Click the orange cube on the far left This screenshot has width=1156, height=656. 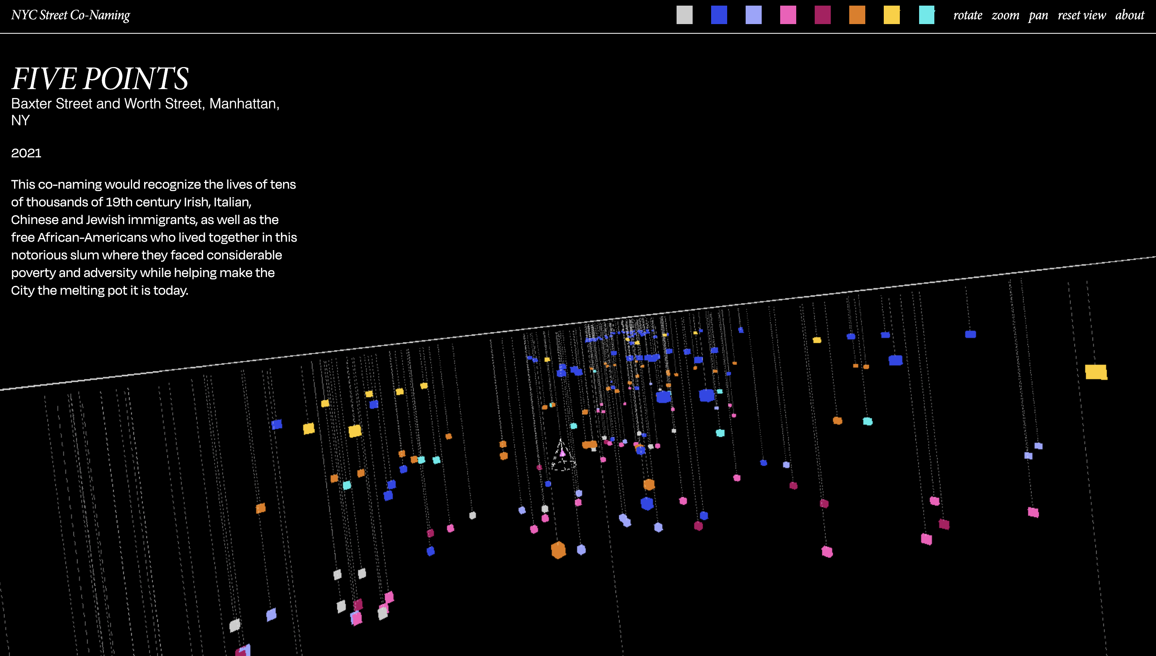pyautogui.click(x=261, y=508)
